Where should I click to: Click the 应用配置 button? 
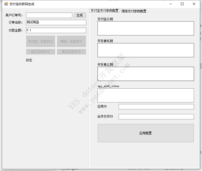[146, 133]
